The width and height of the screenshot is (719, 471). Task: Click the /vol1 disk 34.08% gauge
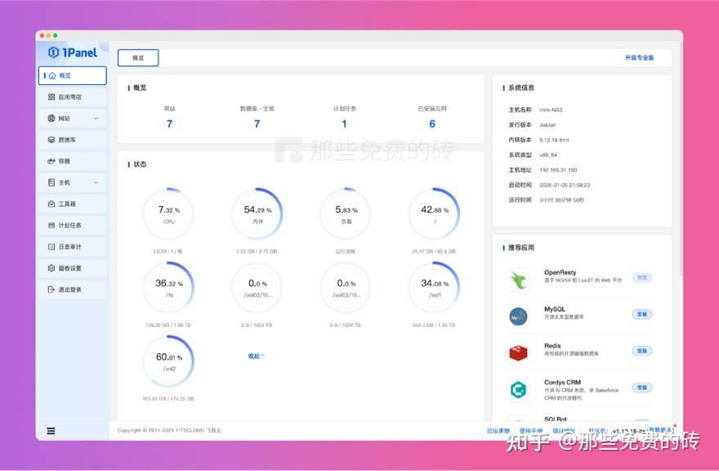(x=434, y=287)
